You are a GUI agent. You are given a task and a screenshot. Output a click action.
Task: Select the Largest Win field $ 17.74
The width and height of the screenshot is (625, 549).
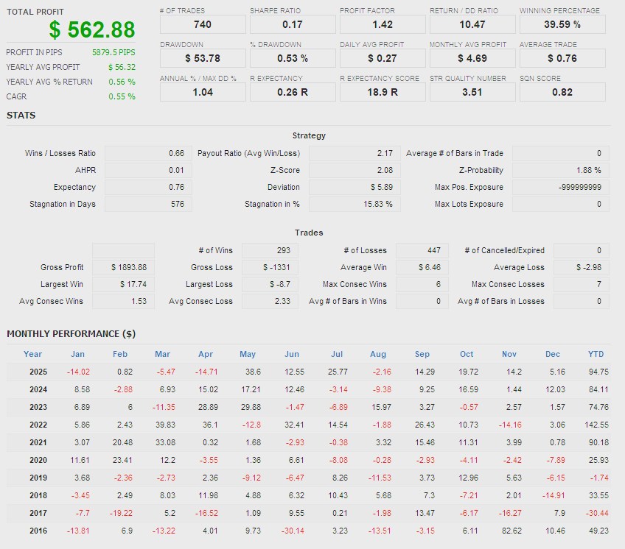[123, 284]
